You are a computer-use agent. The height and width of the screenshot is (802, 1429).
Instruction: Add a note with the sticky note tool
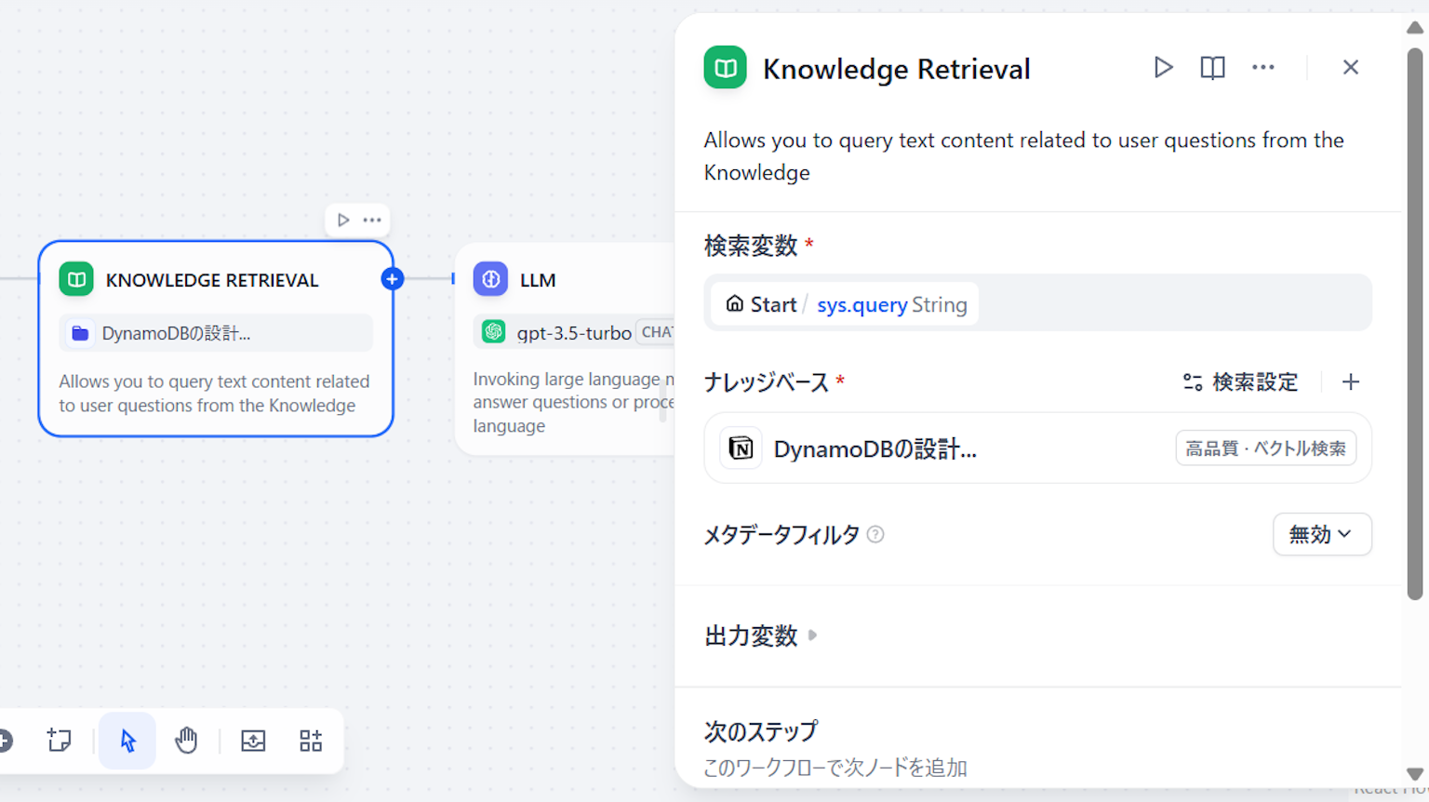tap(60, 741)
